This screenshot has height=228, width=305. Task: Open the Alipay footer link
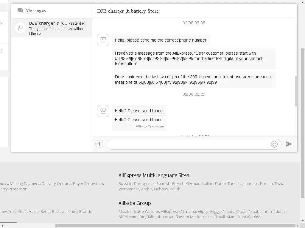pos(203,211)
